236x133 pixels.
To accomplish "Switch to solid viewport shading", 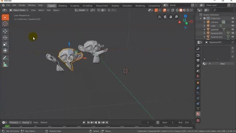I will click(181, 10).
